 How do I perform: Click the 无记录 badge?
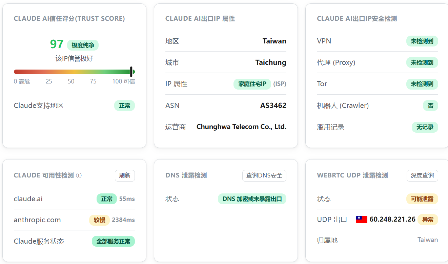click(x=425, y=127)
